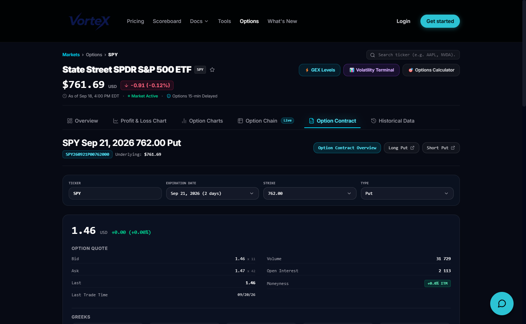Select the Option Contract Overview button

(347, 148)
